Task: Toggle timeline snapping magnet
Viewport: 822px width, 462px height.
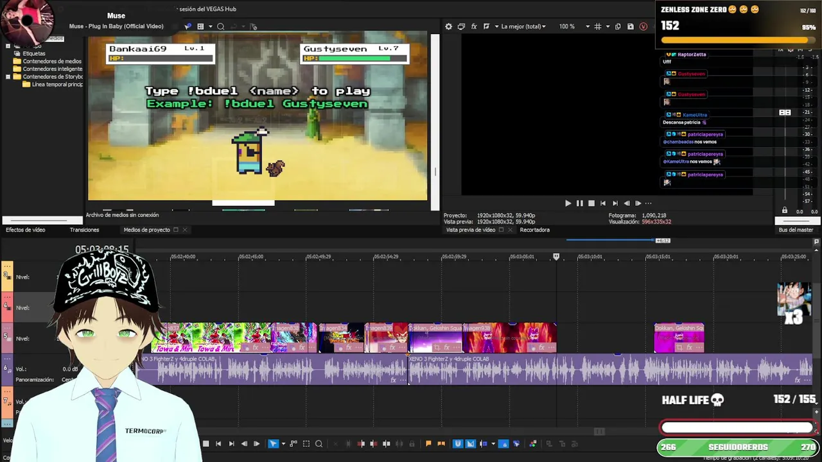Action: coord(457,443)
